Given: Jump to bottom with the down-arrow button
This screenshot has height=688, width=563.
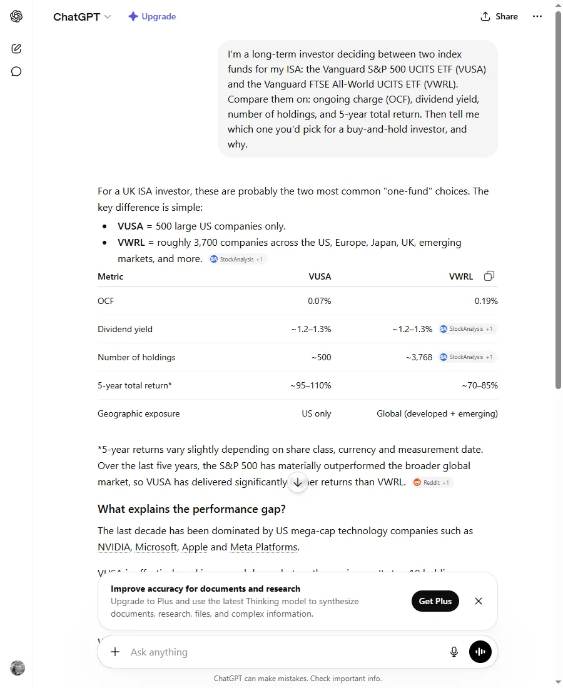Looking at the screenshot, I should click(x=298, y=483).
